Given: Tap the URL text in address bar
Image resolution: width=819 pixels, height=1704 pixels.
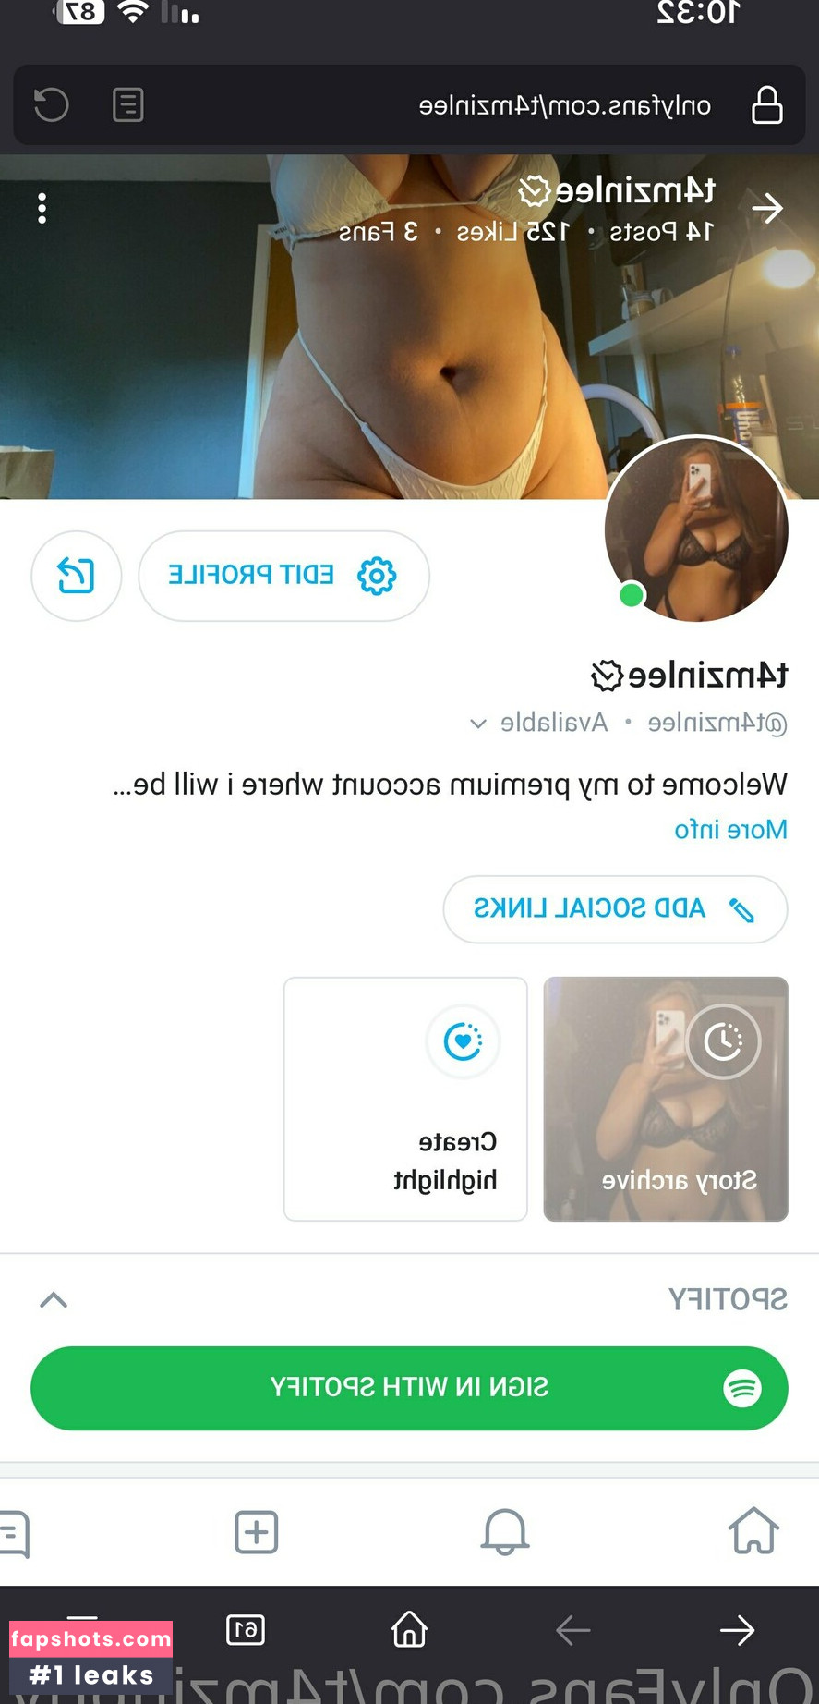Looking at the screenshot, I should tap(564, 105).
